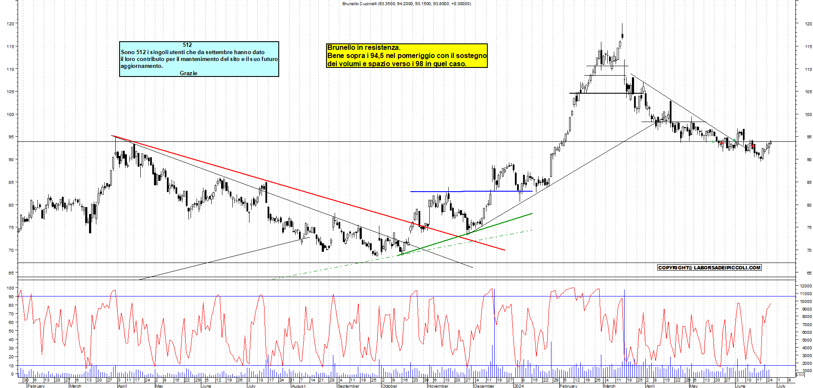Click the 'Grazie' text in the cyan box
813x388 pixels.
point(188,73)
